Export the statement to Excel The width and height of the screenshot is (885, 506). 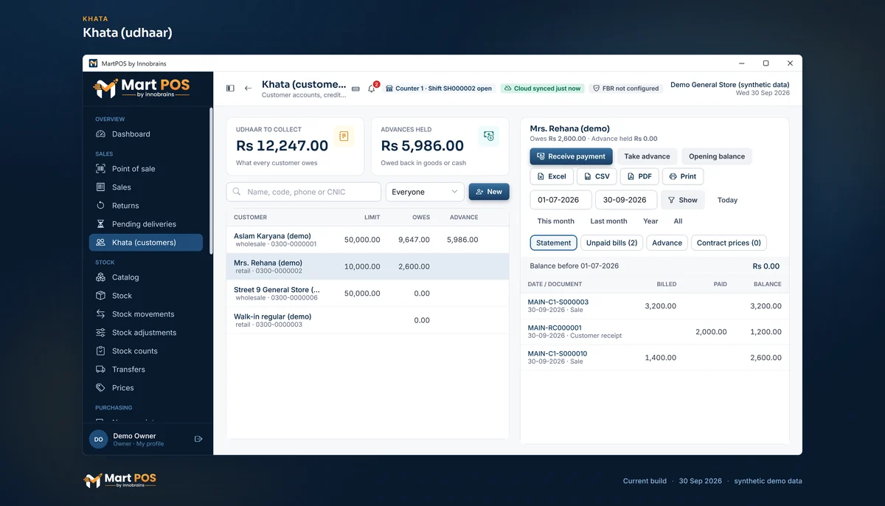pos(552,176)
